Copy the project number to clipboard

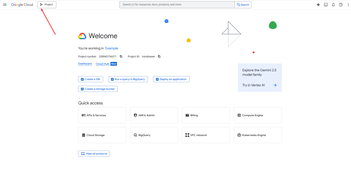121,56
